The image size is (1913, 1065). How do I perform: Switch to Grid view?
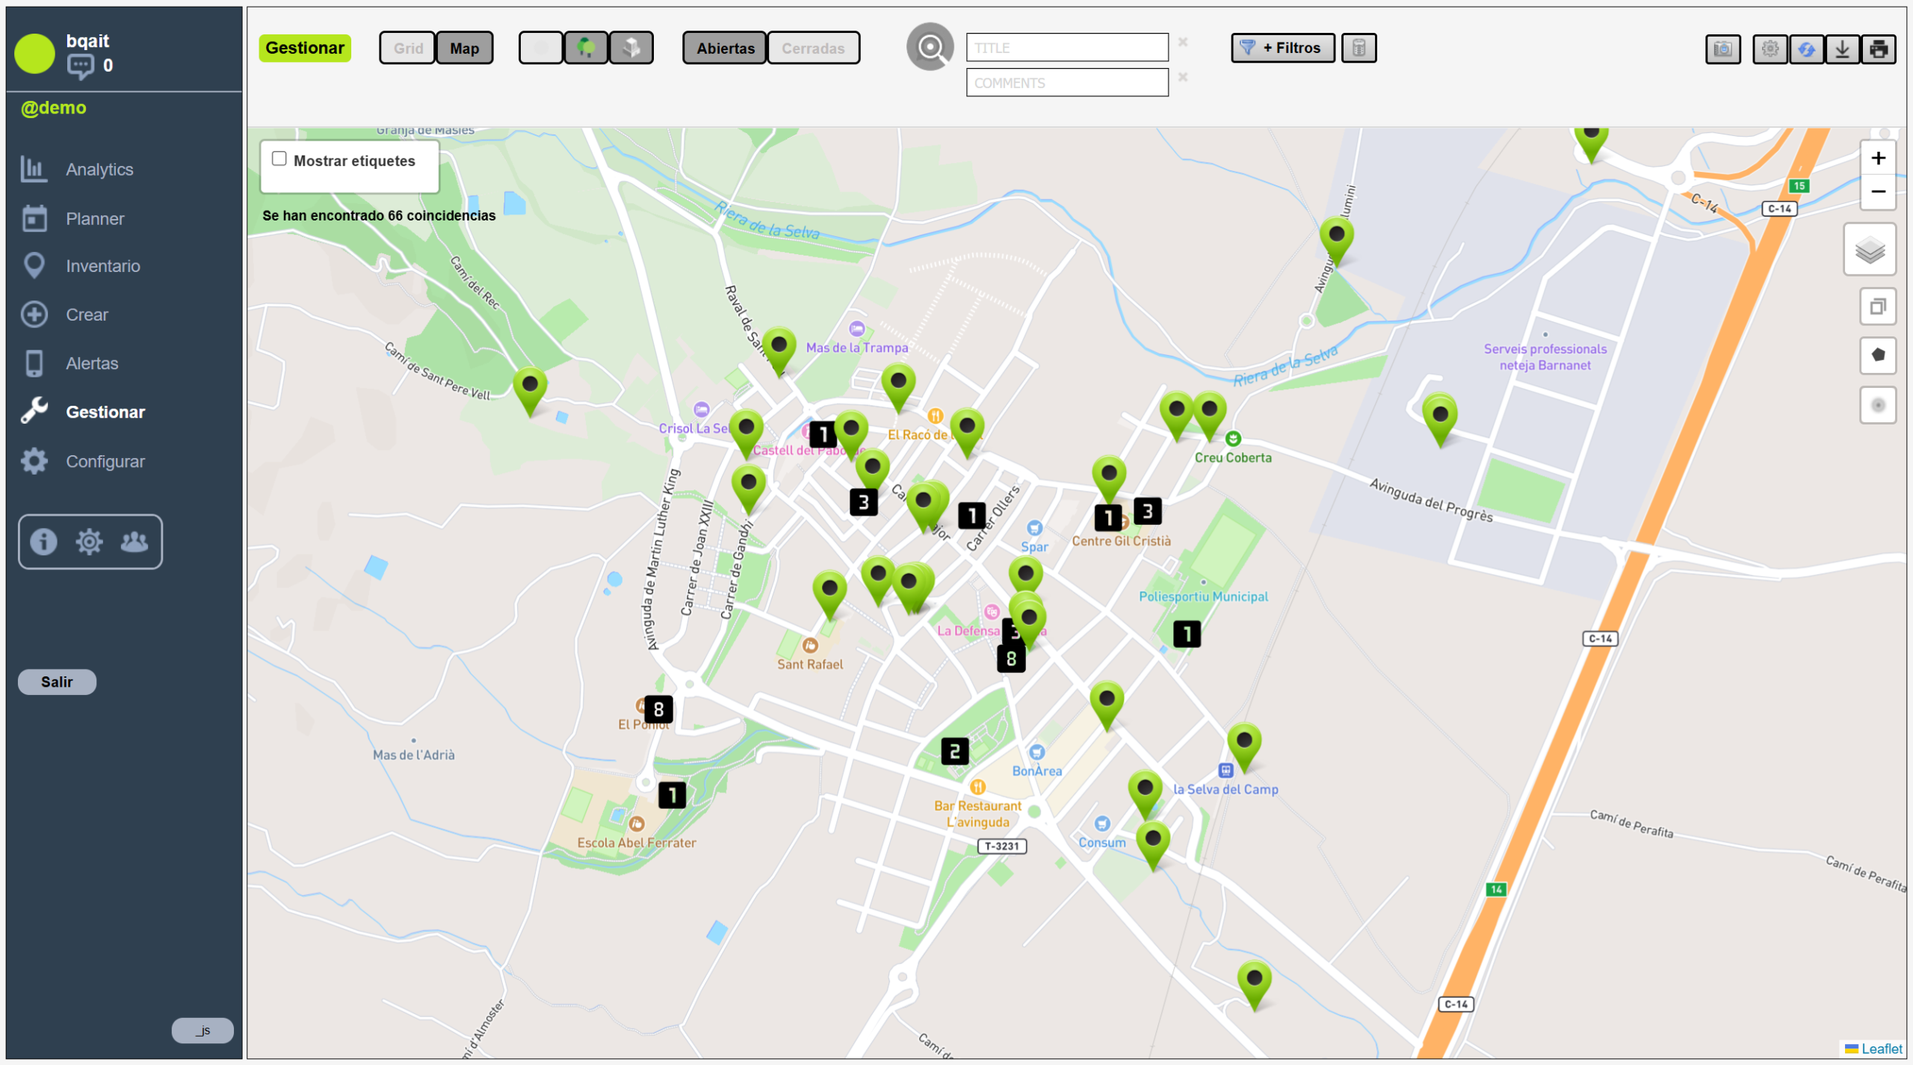click(x=407, y=49)
